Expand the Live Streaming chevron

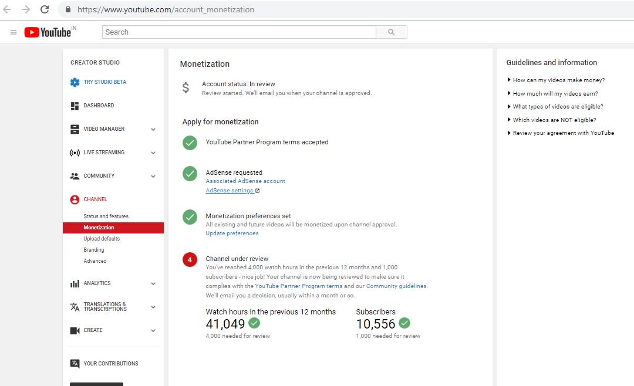click(x=153, y=153)
